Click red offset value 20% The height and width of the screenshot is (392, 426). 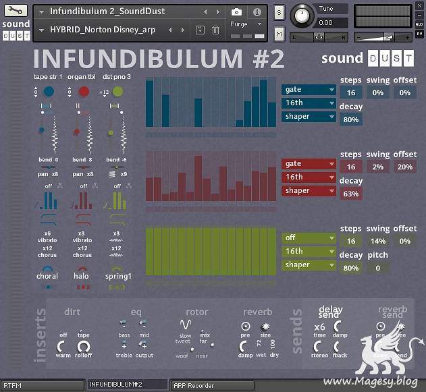404,167
